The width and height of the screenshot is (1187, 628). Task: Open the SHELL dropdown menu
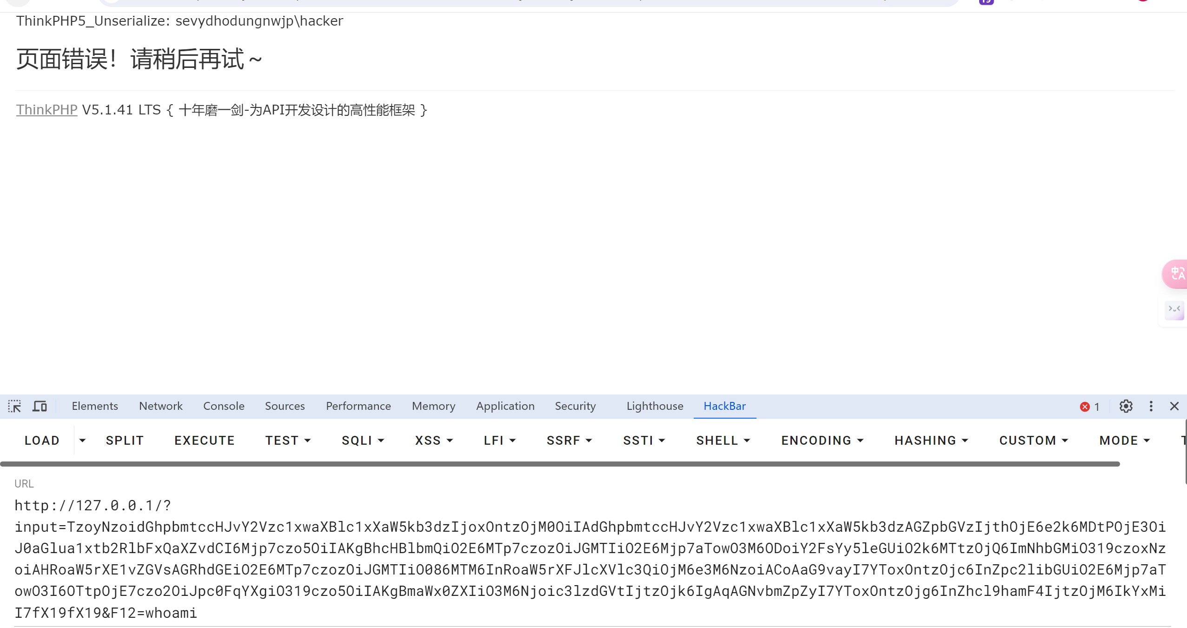coord(723,440)
